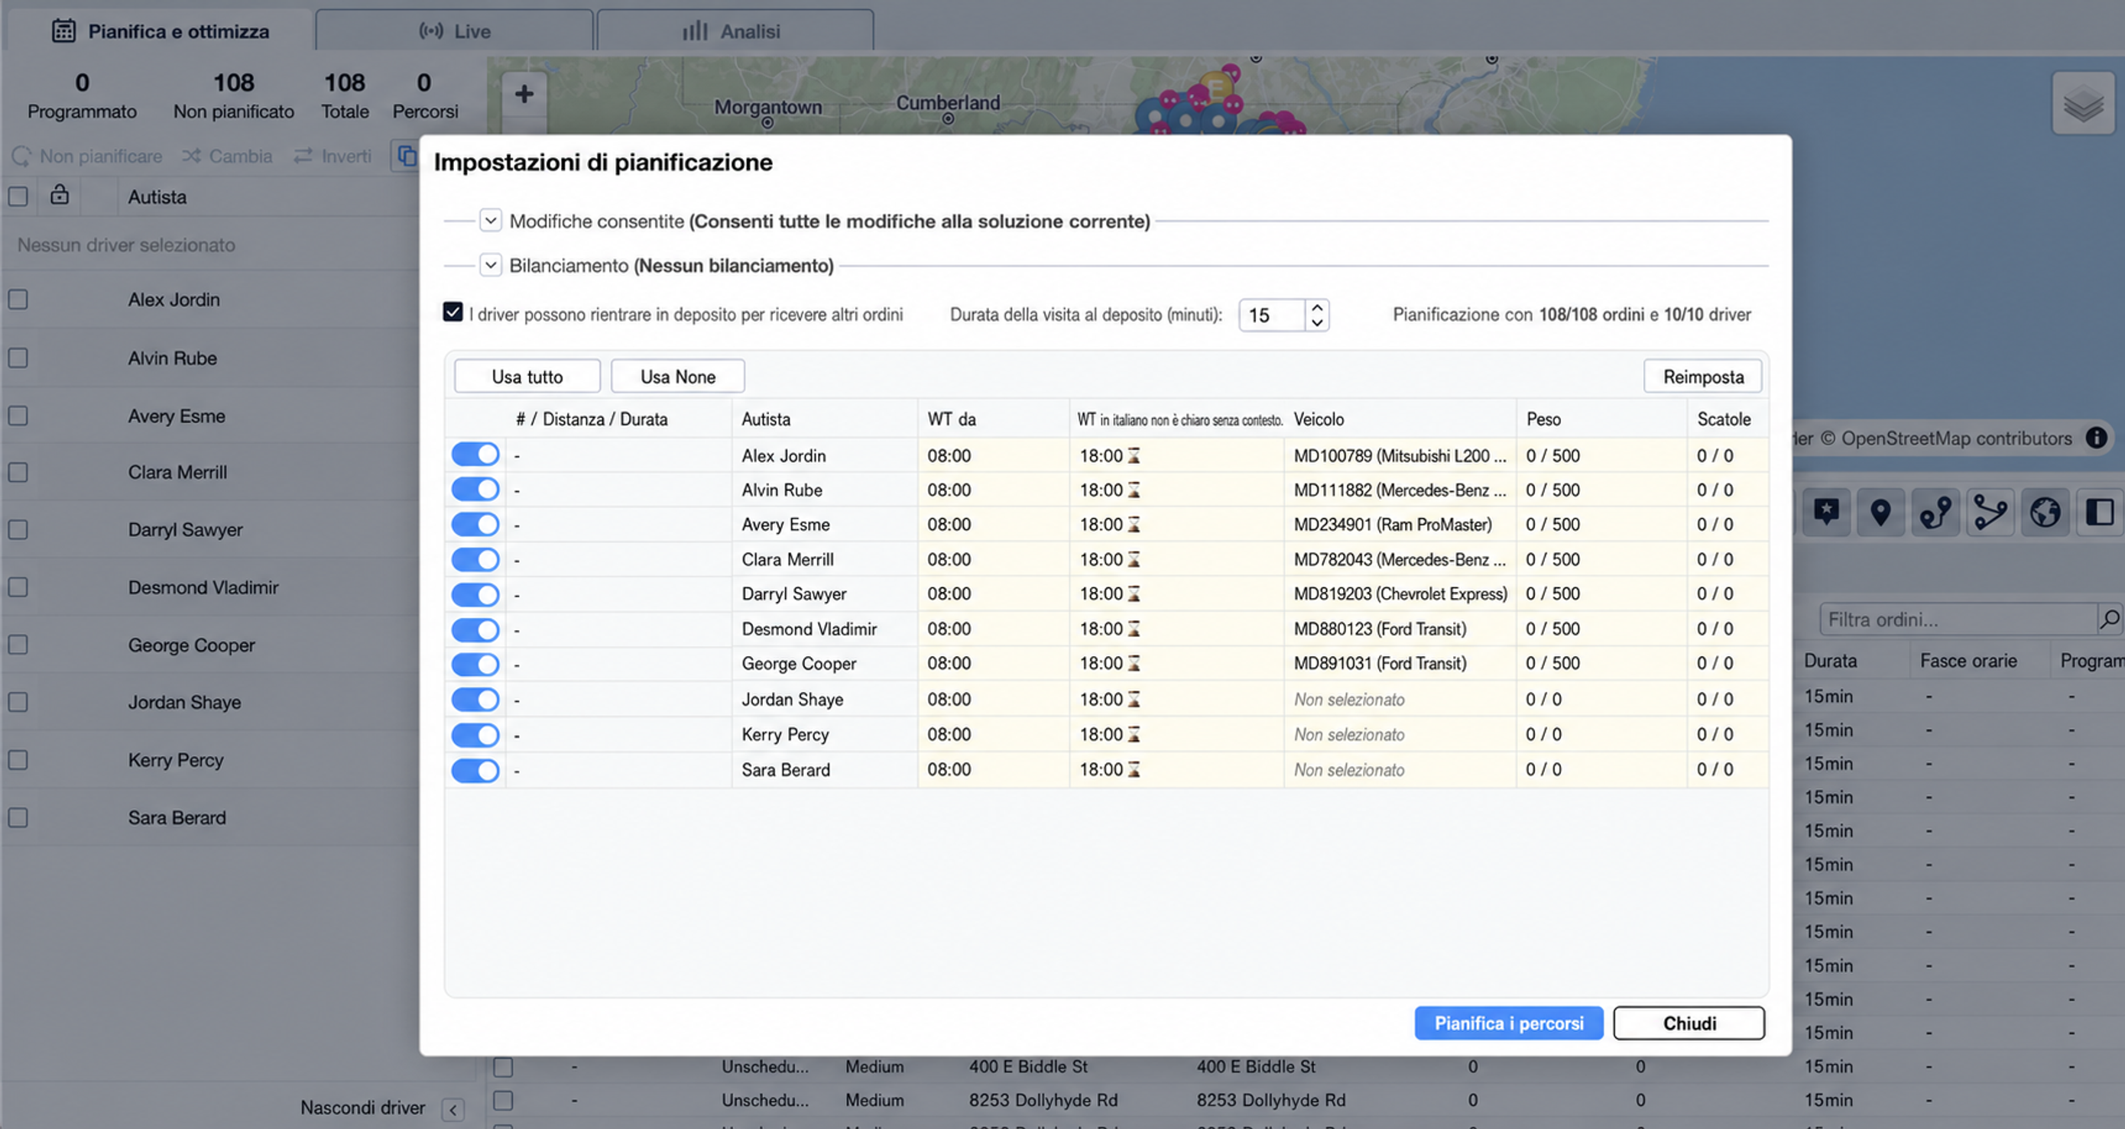Click the globe map tool icon
Image resolution: width=2125 pixels, height=1129 pixels.
pos(2045,512)
